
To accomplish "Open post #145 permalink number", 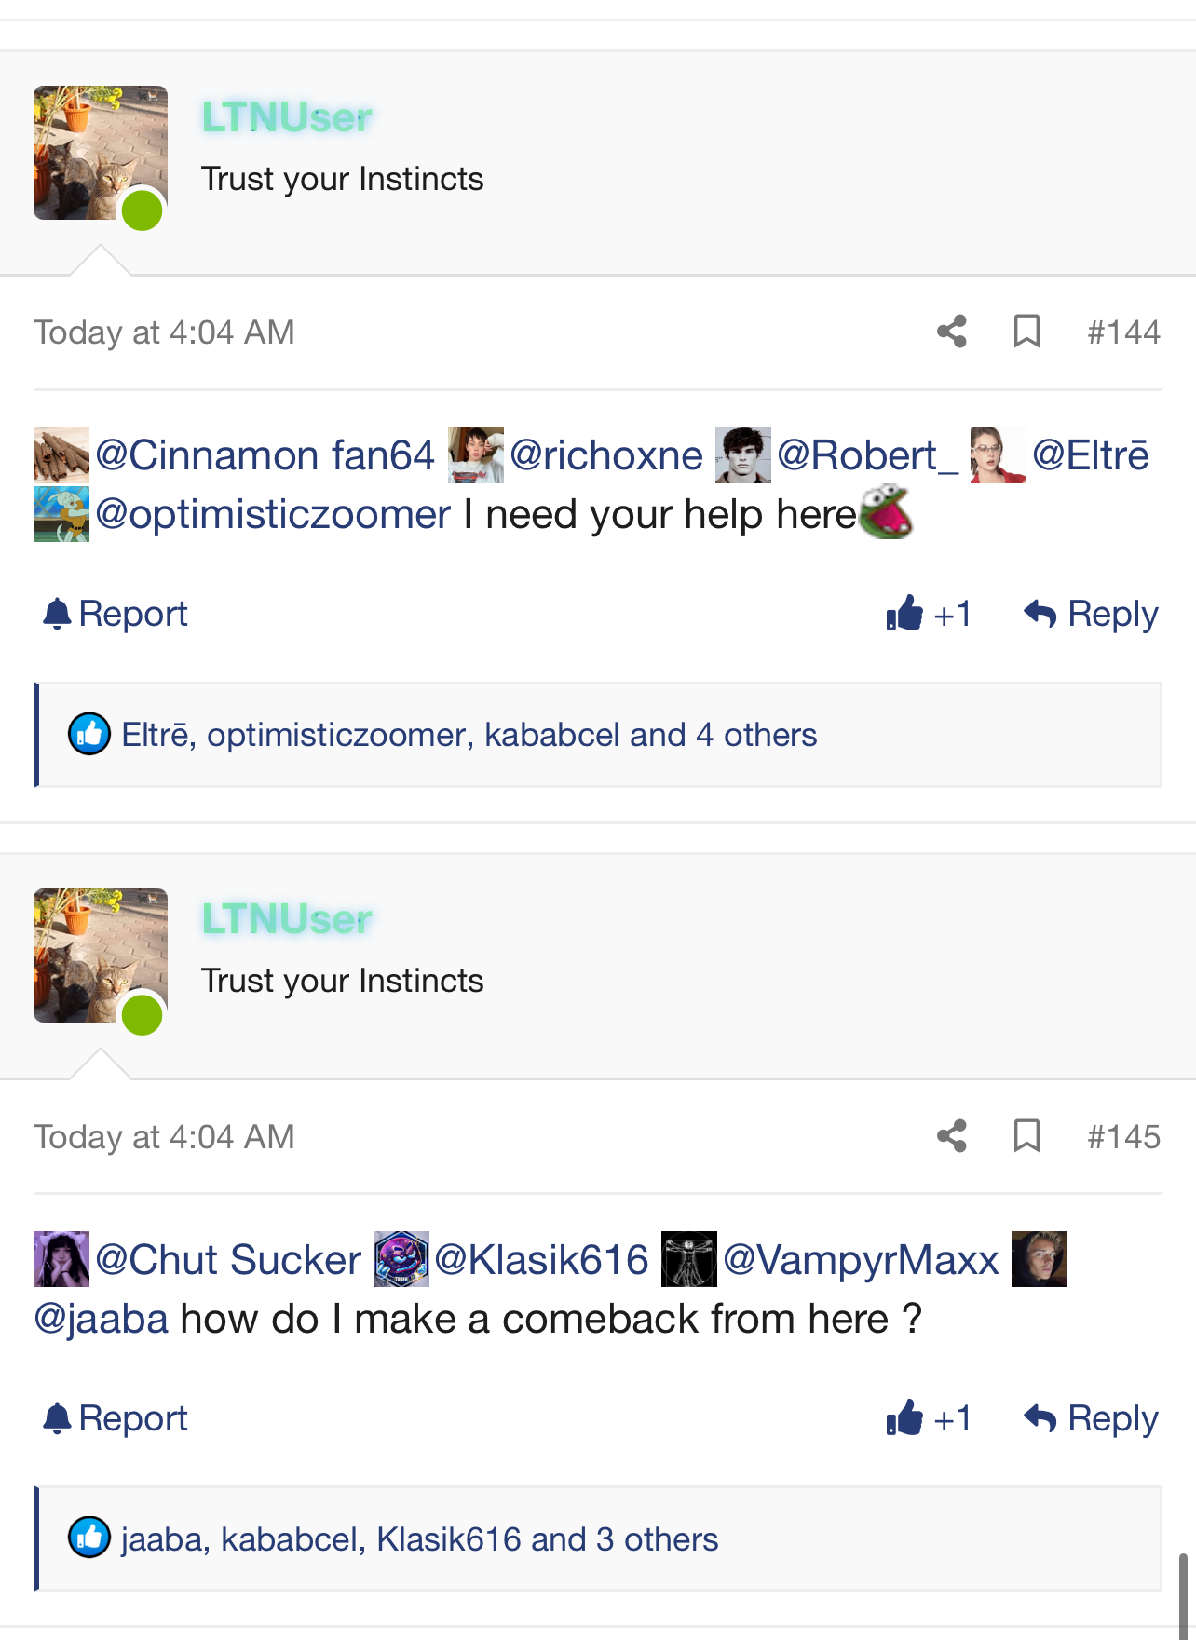I will pyautogui.click(x=1123, y=1136).
